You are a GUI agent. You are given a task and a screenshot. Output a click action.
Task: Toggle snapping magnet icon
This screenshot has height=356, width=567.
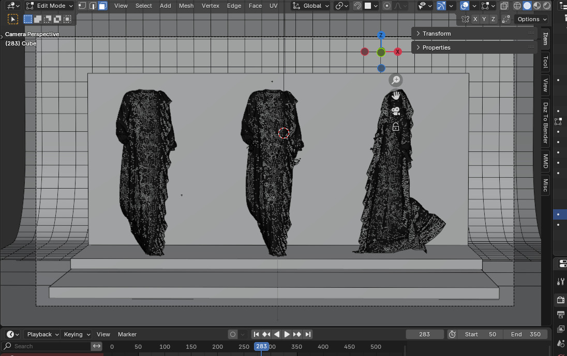tap(357, 6)
